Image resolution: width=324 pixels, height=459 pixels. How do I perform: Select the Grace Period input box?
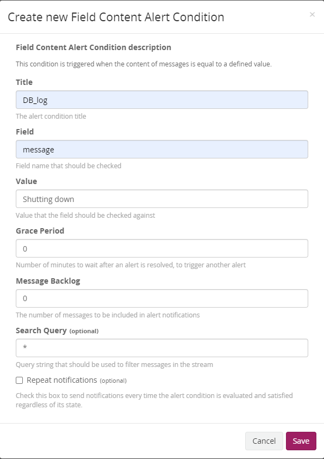(162, 248)
